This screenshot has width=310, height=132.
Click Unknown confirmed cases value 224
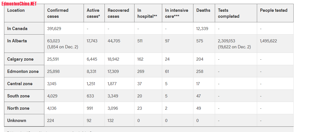51,120
